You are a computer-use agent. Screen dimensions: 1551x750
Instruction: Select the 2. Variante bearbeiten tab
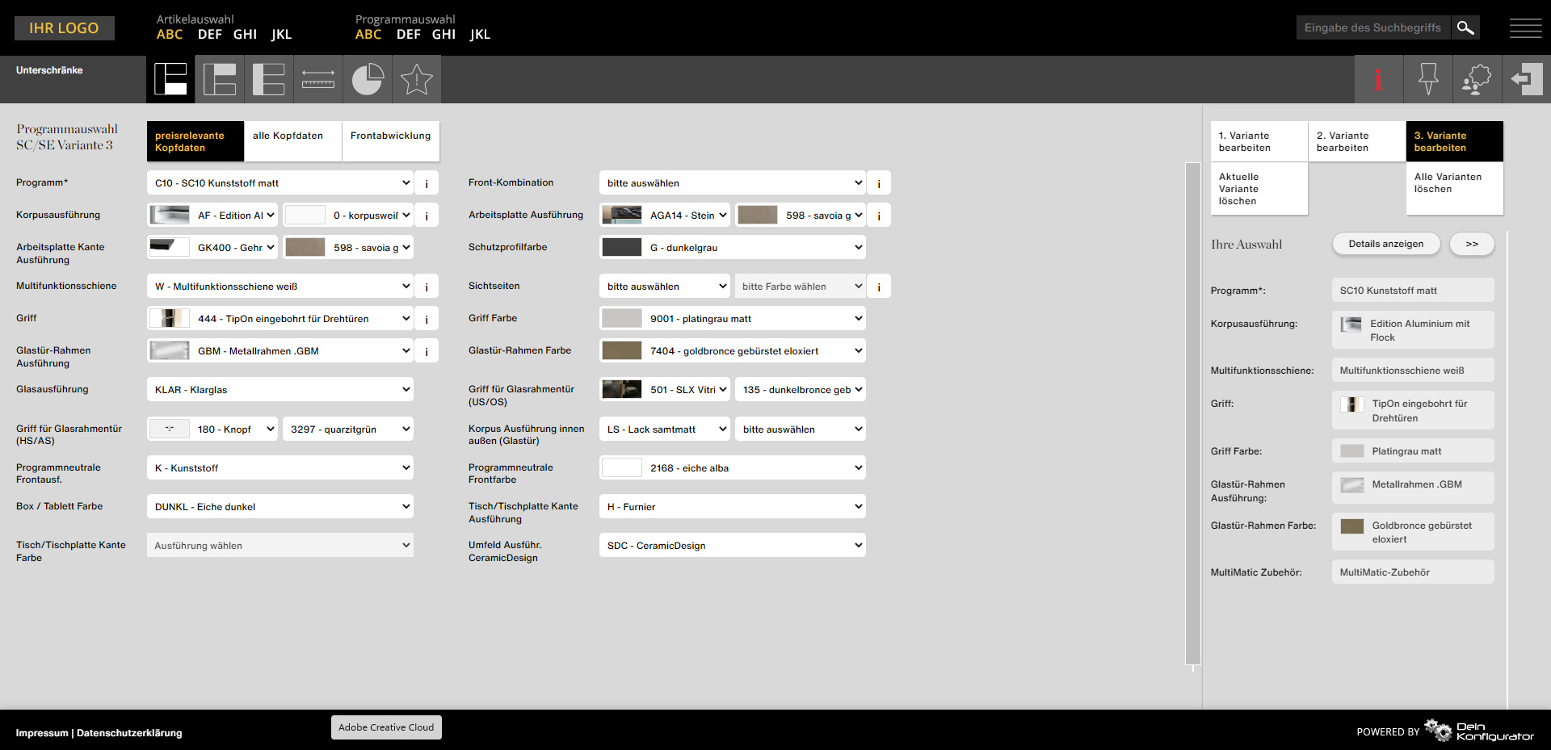(x=1356, y=141)
